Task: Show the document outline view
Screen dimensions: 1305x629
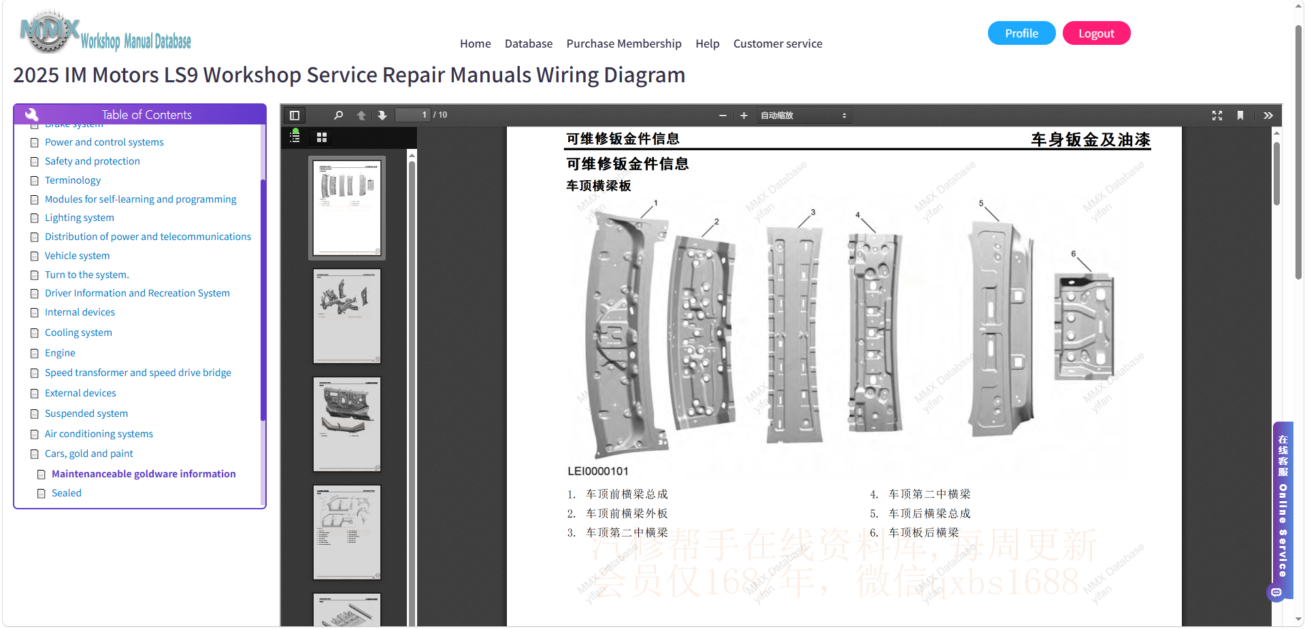Action: pos(295,137)
